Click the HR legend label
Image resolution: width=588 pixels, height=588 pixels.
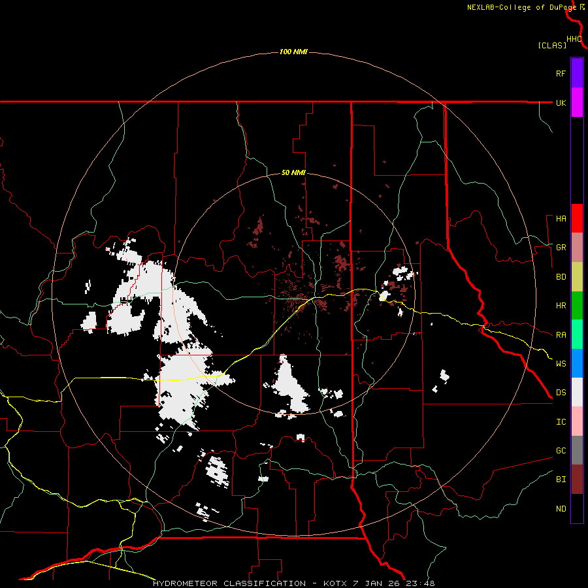point(561,306)
